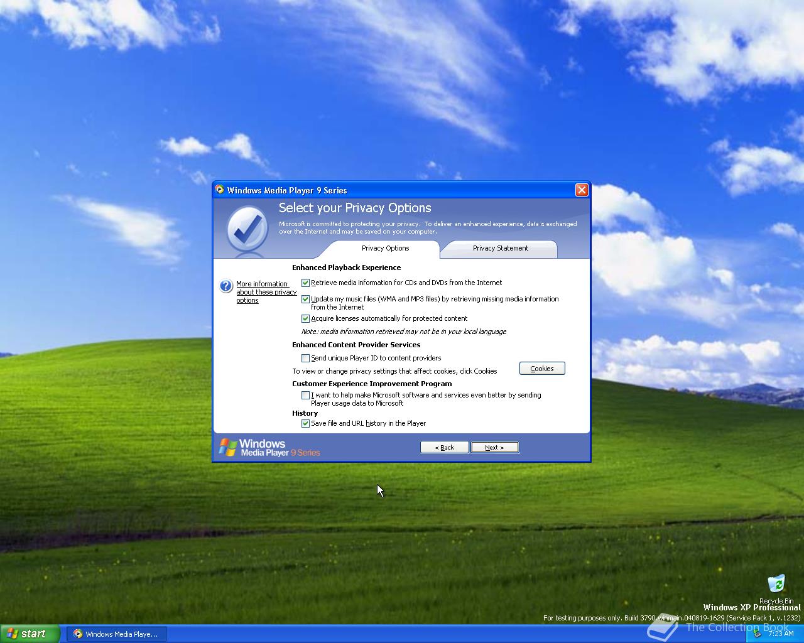Switch to the Privacy Statement tab
The height and width of the screenshot is (643, 804).
point(500,249)
